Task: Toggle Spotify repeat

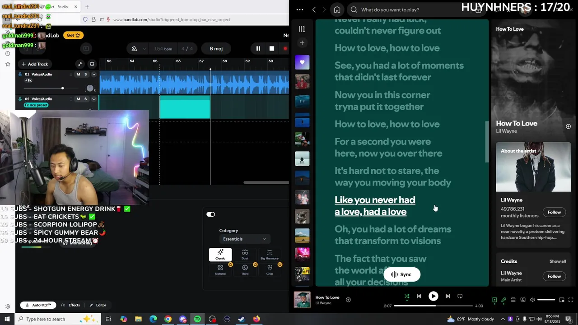Action: (460, 296)
